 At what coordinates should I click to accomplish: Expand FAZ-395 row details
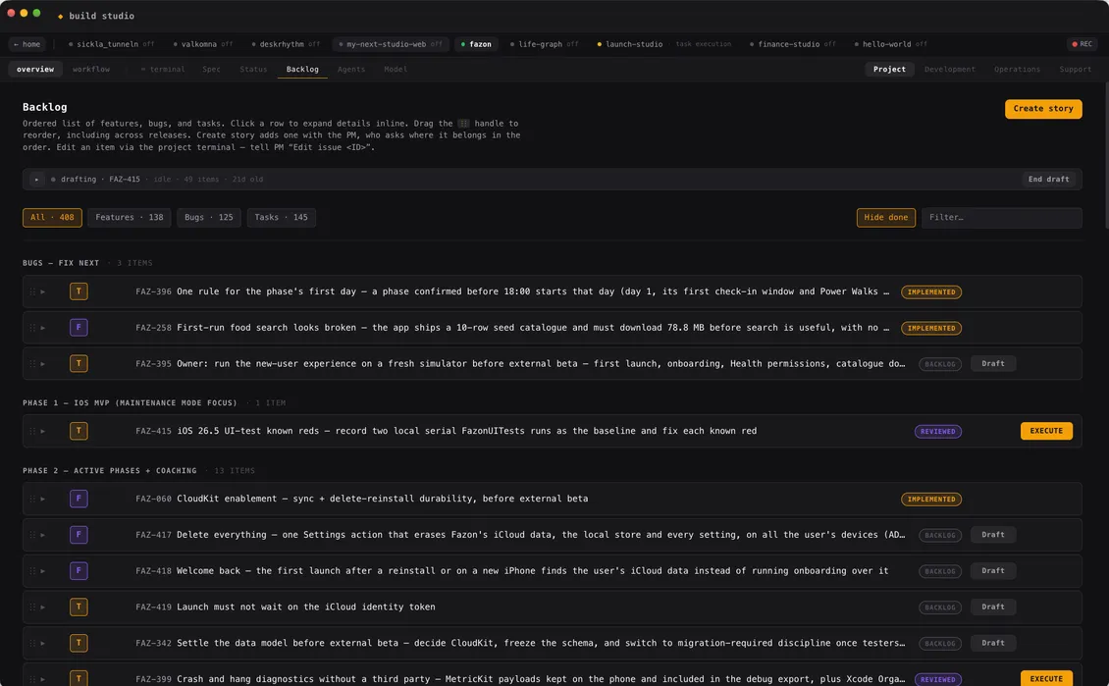(43, 363)
